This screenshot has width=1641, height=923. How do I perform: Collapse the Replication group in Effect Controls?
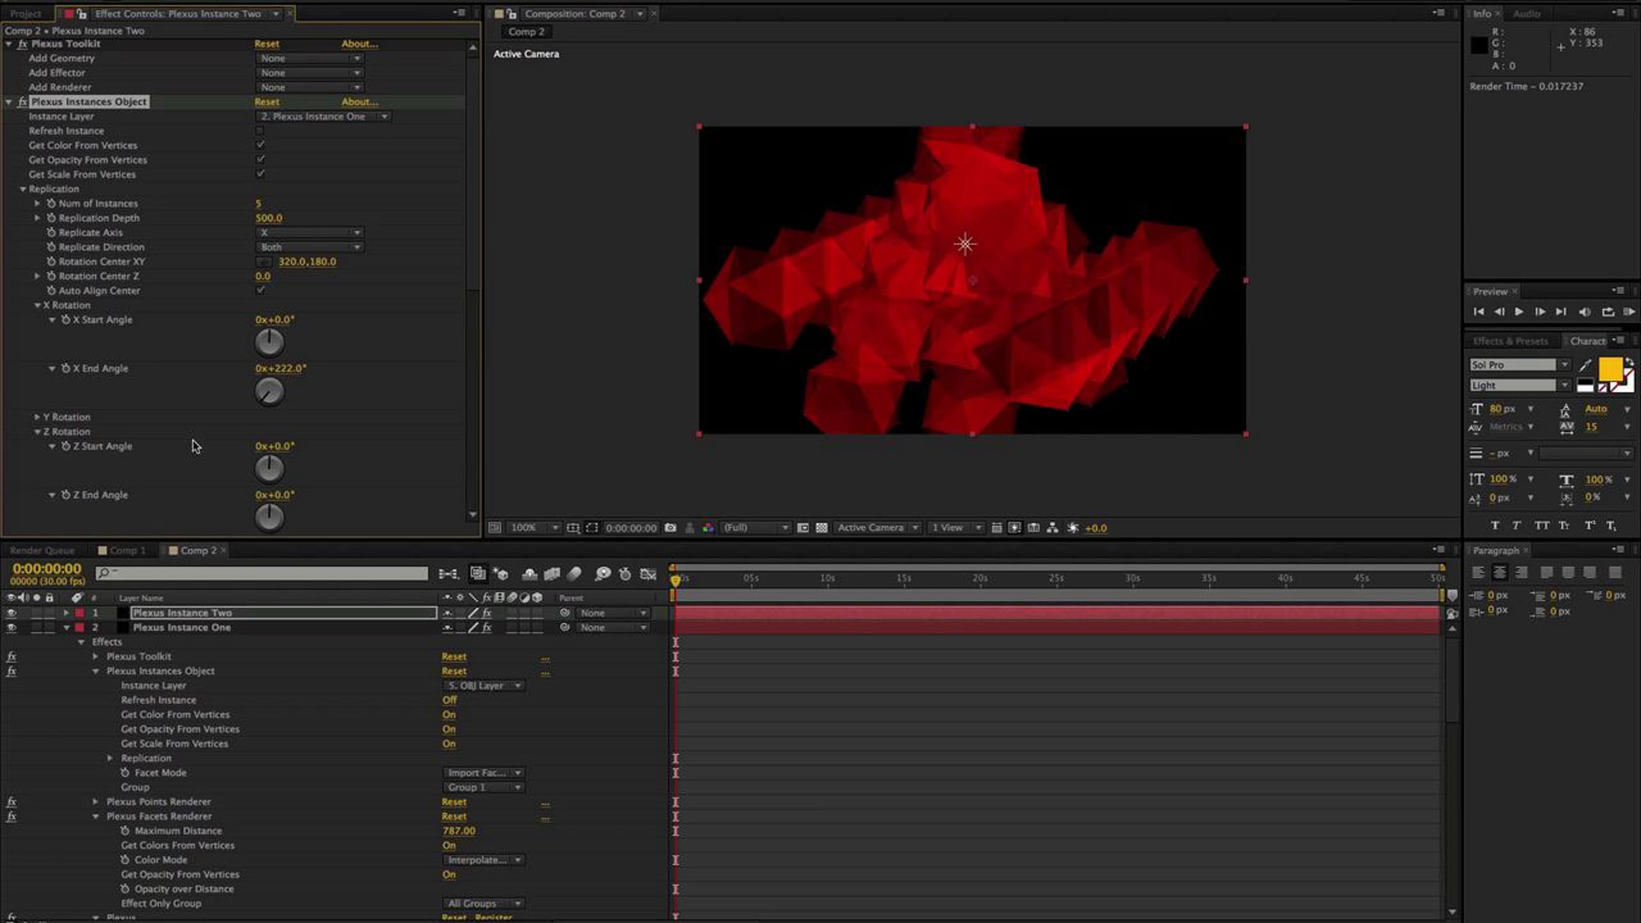23,189
